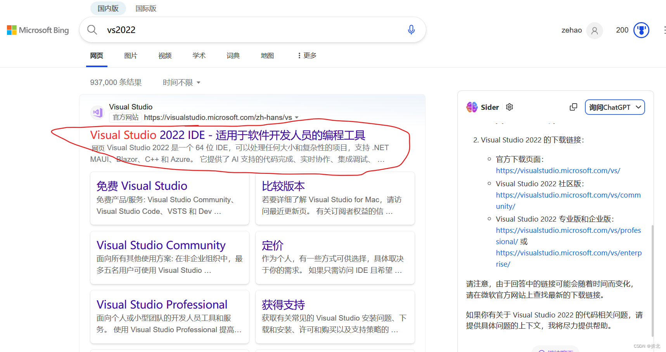
Task: Click the Visual Studio site name text
Action: pyautogui.click(x=131, y=107)
